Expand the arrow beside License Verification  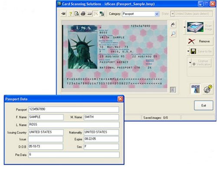coord(190,63)
